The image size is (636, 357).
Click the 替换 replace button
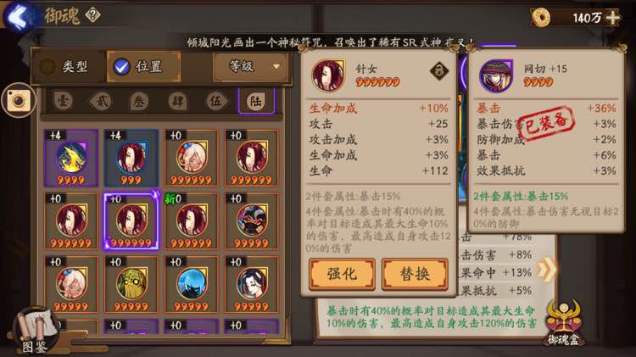point(415,274)
